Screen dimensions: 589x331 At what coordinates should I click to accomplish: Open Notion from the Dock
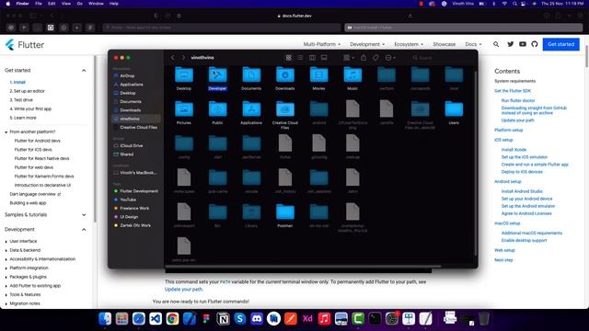coord(223,319)
